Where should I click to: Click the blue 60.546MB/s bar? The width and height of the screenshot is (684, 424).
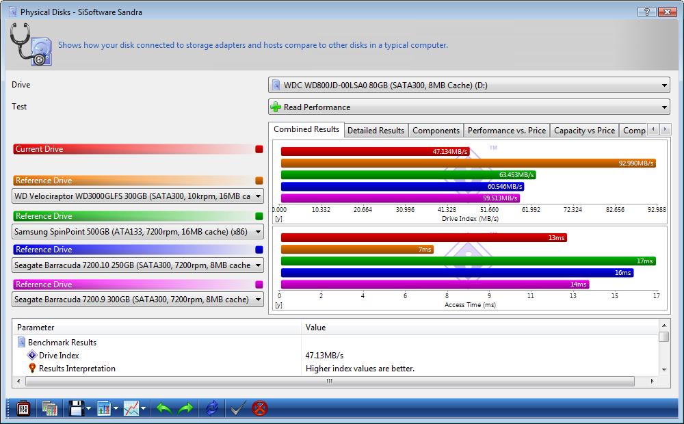pyautogui.click(x=403, y=186)
